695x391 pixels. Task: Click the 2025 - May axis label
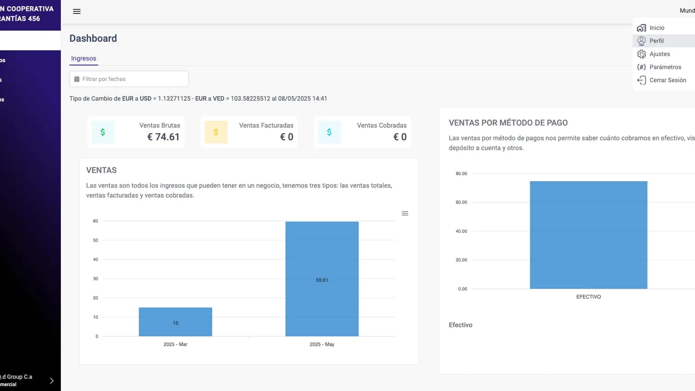tap(322, 344)
